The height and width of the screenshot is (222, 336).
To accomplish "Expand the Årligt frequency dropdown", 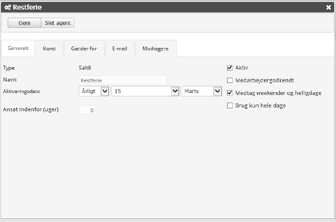I will 94,91.
